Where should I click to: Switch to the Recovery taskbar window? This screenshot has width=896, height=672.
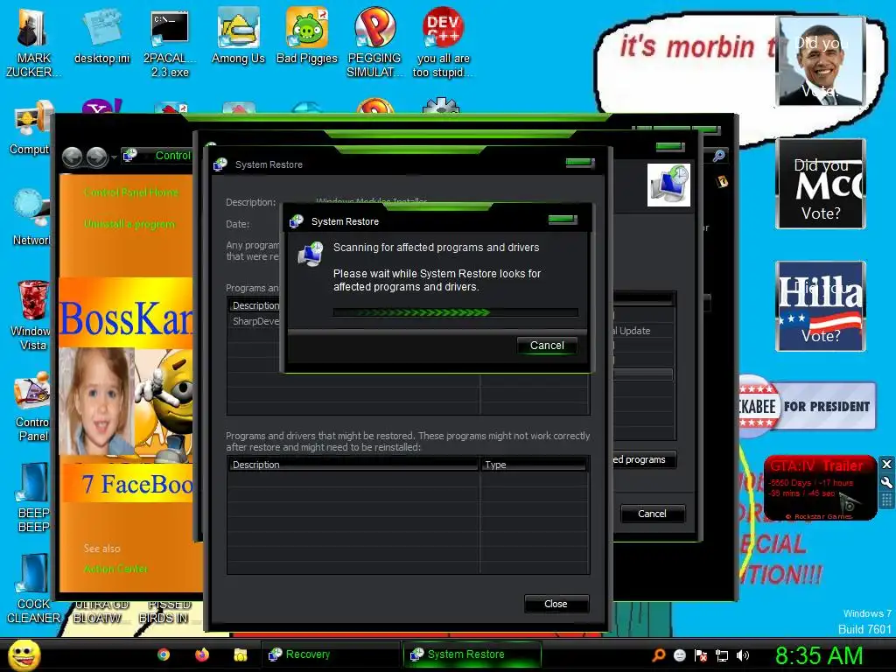pos(330,654)
